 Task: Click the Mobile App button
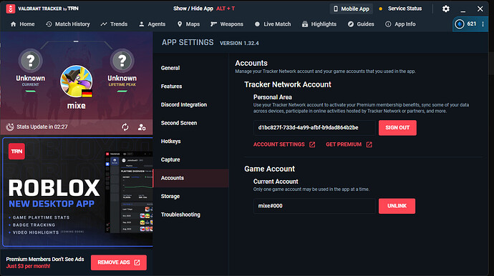[352, 9]
